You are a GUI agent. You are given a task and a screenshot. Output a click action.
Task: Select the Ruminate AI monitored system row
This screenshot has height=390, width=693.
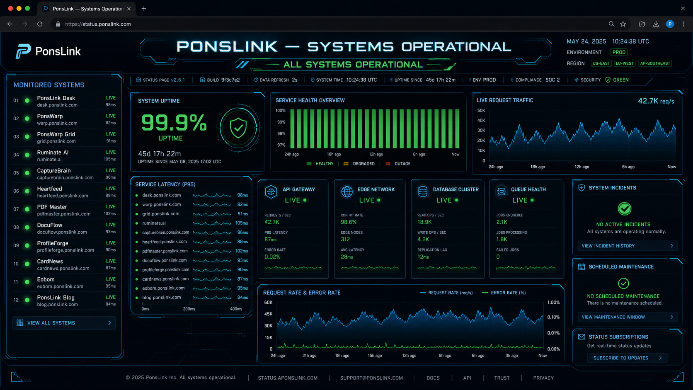point(64,155)
